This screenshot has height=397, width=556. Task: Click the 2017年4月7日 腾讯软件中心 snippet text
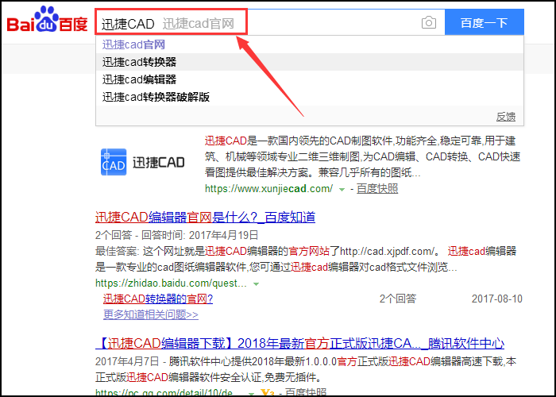click(306, 369)
